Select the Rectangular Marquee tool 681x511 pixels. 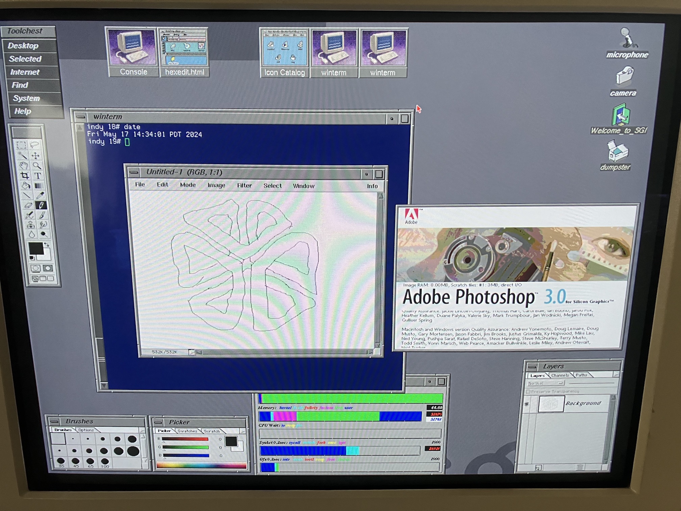pos(21,145)
